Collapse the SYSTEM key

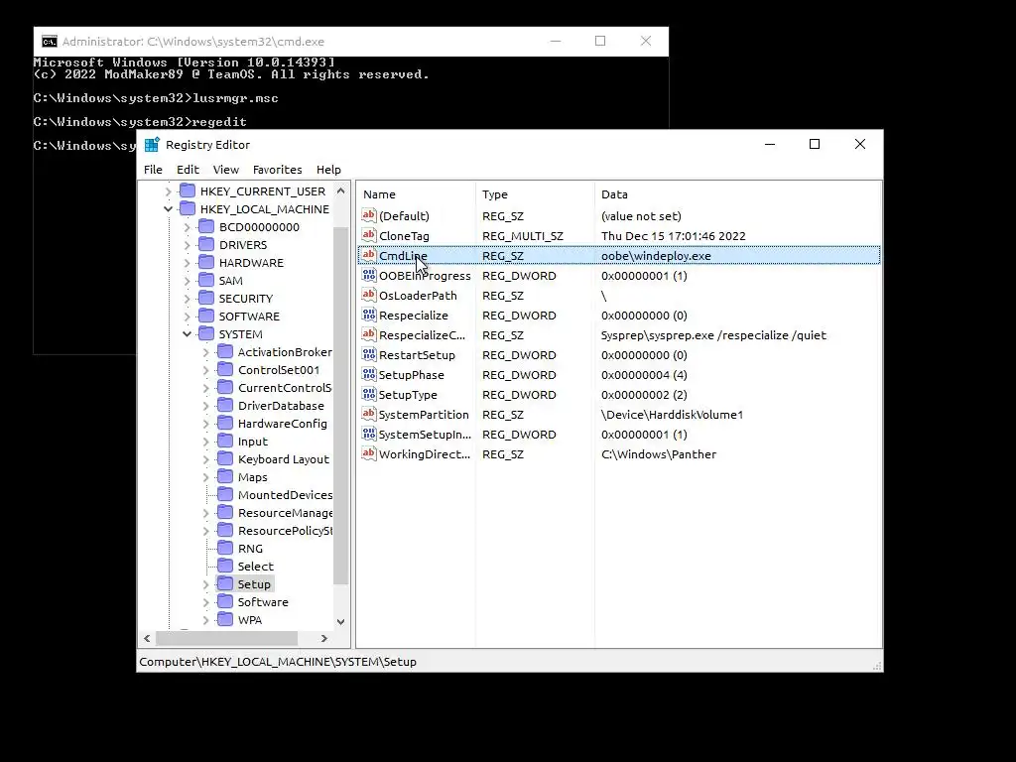click(x=188, y=334)
